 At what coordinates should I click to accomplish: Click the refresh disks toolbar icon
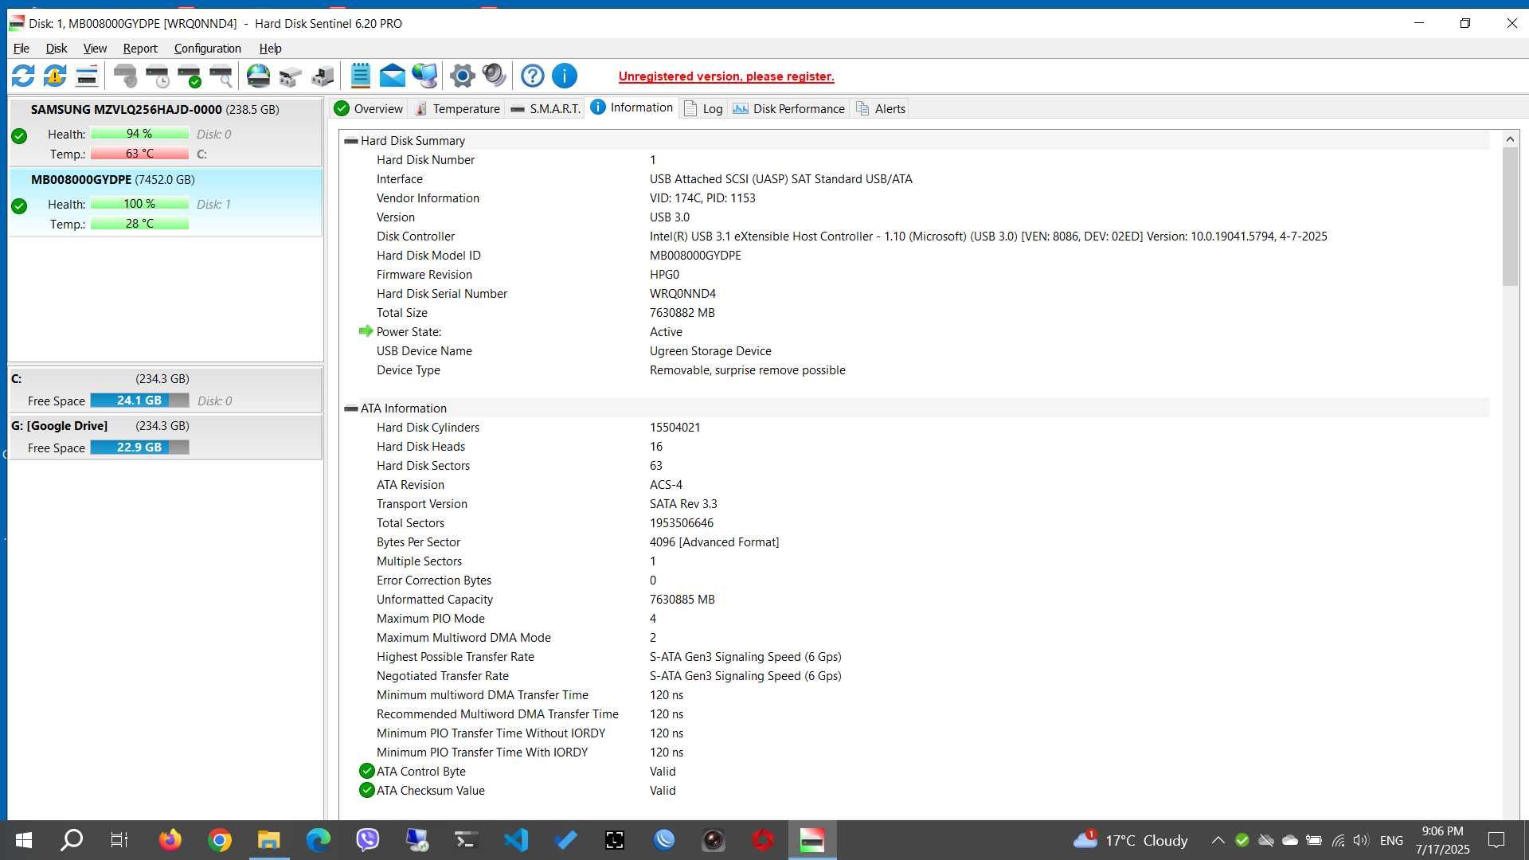[x=23, y=76]
